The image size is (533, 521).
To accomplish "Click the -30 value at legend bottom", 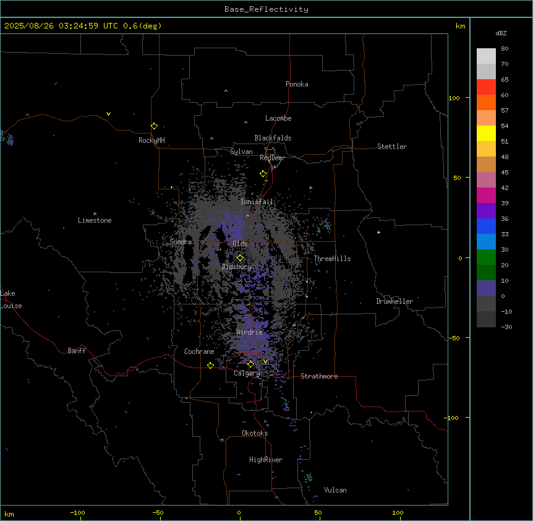I will click(x=506, y=327).
